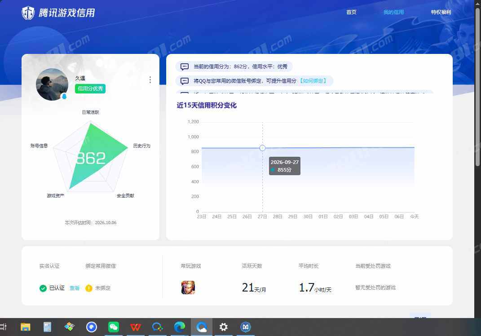
Task: Click the colorful pinwheel app on the taskbar
Action: pyautogui.click(x=70, y=327)
